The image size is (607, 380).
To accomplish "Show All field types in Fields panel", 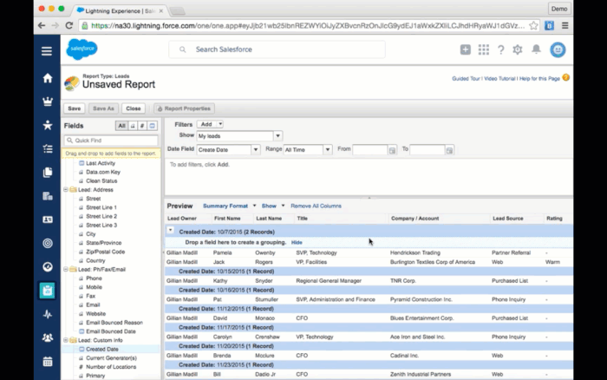I will [x=121, y=126].
